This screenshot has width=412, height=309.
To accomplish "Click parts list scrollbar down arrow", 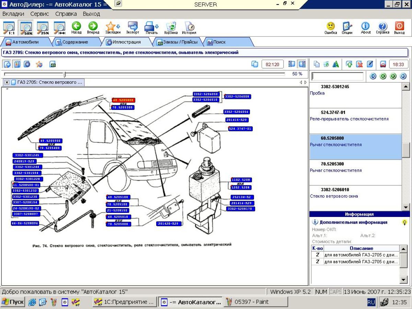I will (405, 207).
